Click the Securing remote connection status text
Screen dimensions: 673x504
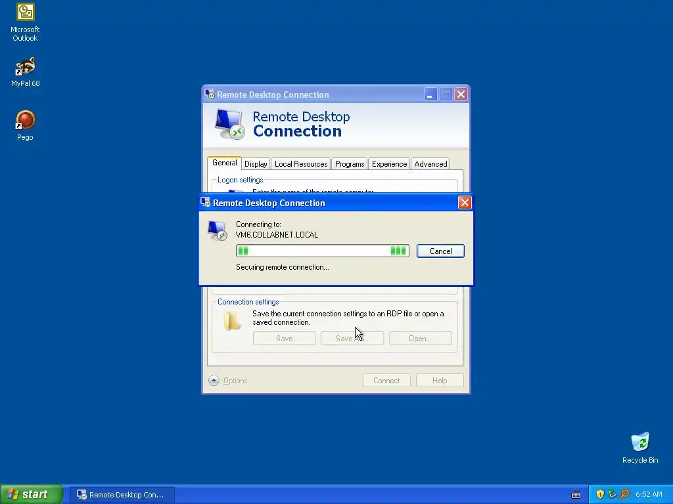[283, 267]
